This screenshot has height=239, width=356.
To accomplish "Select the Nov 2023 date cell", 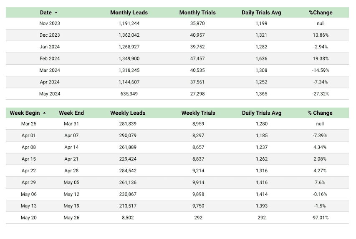I will 50,23.
